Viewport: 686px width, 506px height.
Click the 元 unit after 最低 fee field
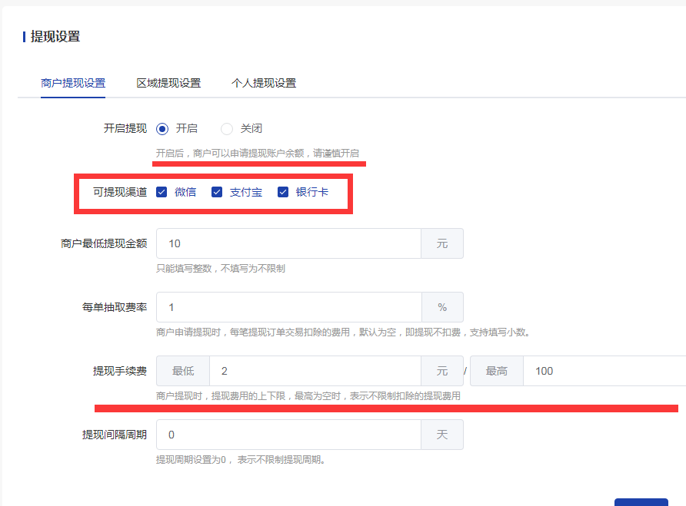click(442, 371)
